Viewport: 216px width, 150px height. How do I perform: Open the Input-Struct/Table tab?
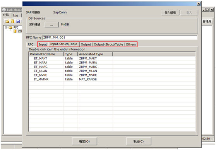63,44
